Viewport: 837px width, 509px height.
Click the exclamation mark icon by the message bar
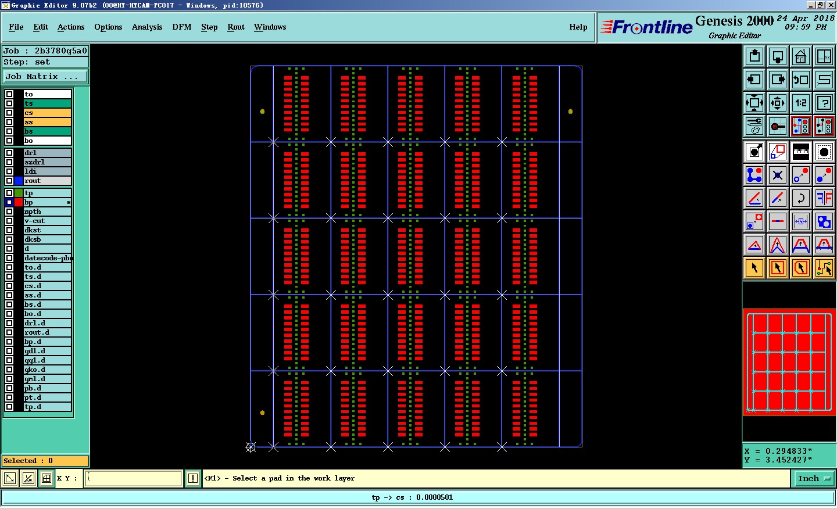193,478
